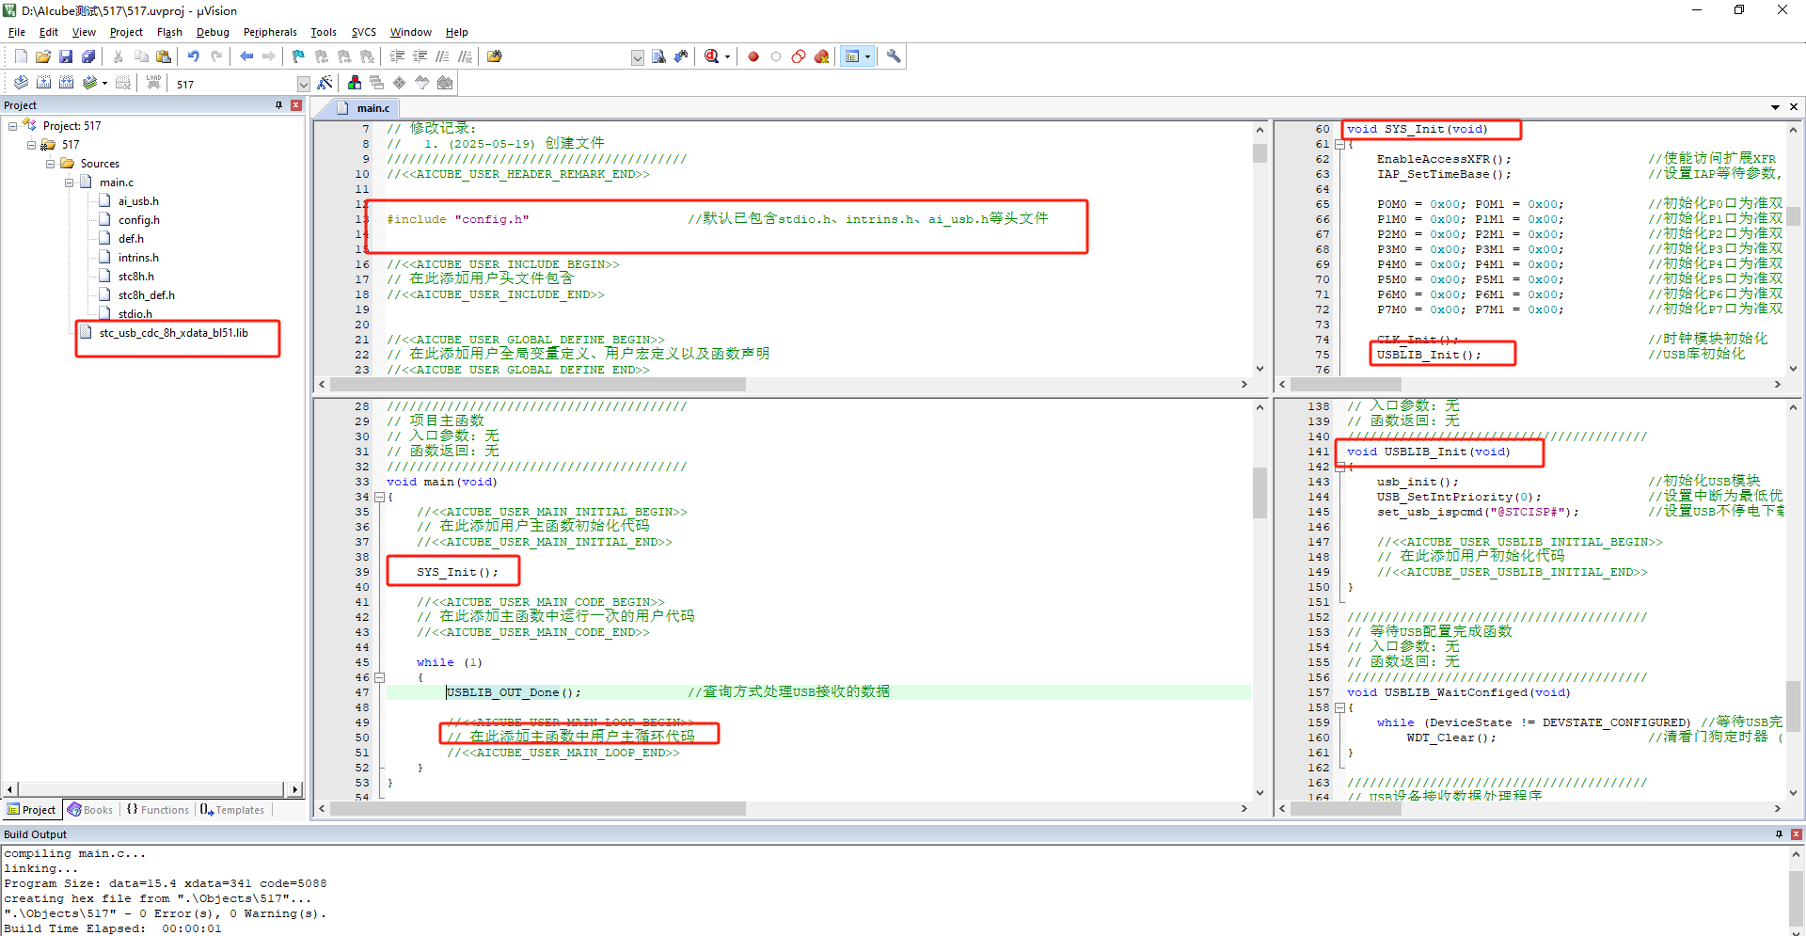Insert a bookmark with the flag icon
This screenshot has height=936, width=1806.
(299, 56)
